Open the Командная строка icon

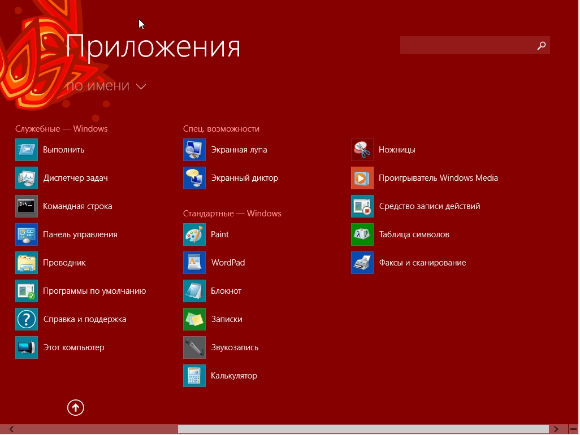click(26, 206)
